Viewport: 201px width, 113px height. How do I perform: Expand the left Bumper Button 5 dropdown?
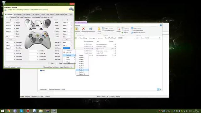pyautogui.click(x=14, y=26)
